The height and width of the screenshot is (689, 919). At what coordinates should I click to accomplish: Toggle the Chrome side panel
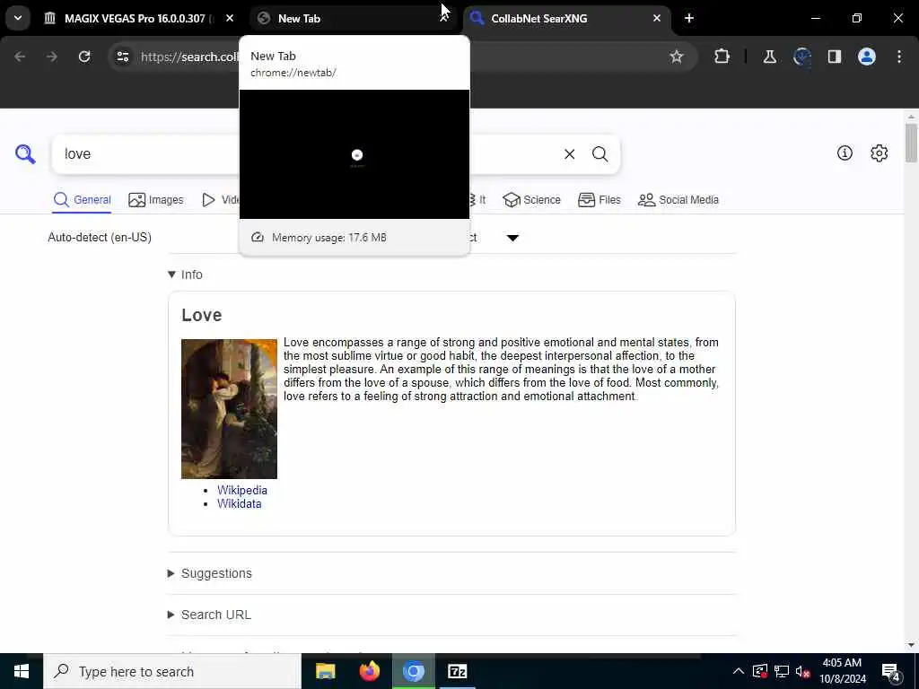[835, 57]
